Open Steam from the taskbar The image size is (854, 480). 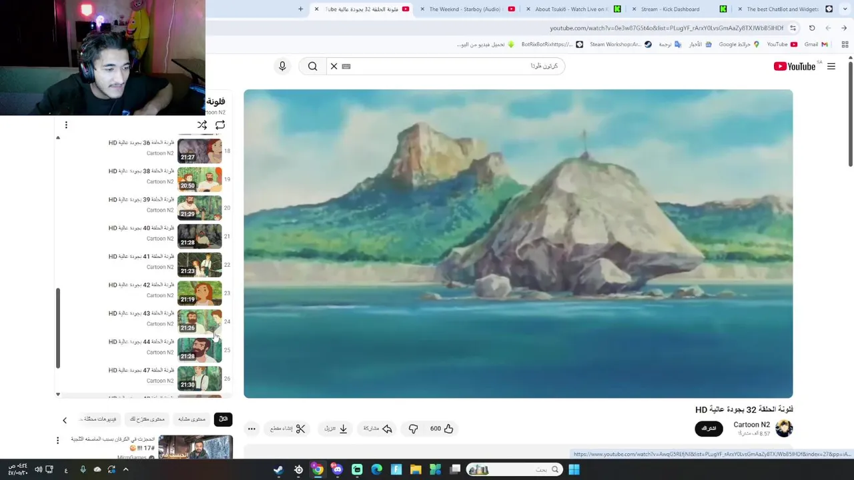click(278, 470)
